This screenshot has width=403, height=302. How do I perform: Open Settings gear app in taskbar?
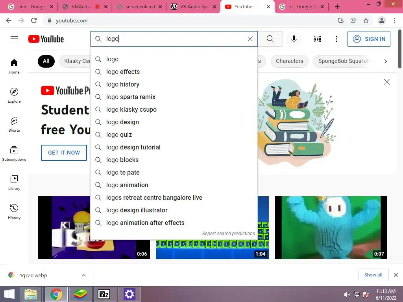pos(129,294)
